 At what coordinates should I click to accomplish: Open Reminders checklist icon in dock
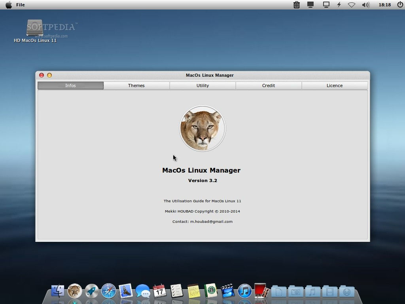point(177,291)
